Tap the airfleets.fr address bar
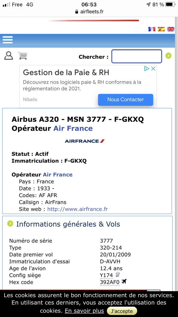Image resolution: width=178 pixels, height=317 pixels. 89,11
